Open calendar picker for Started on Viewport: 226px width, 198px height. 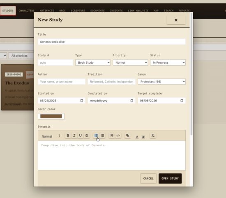click(x=82, y=101)
